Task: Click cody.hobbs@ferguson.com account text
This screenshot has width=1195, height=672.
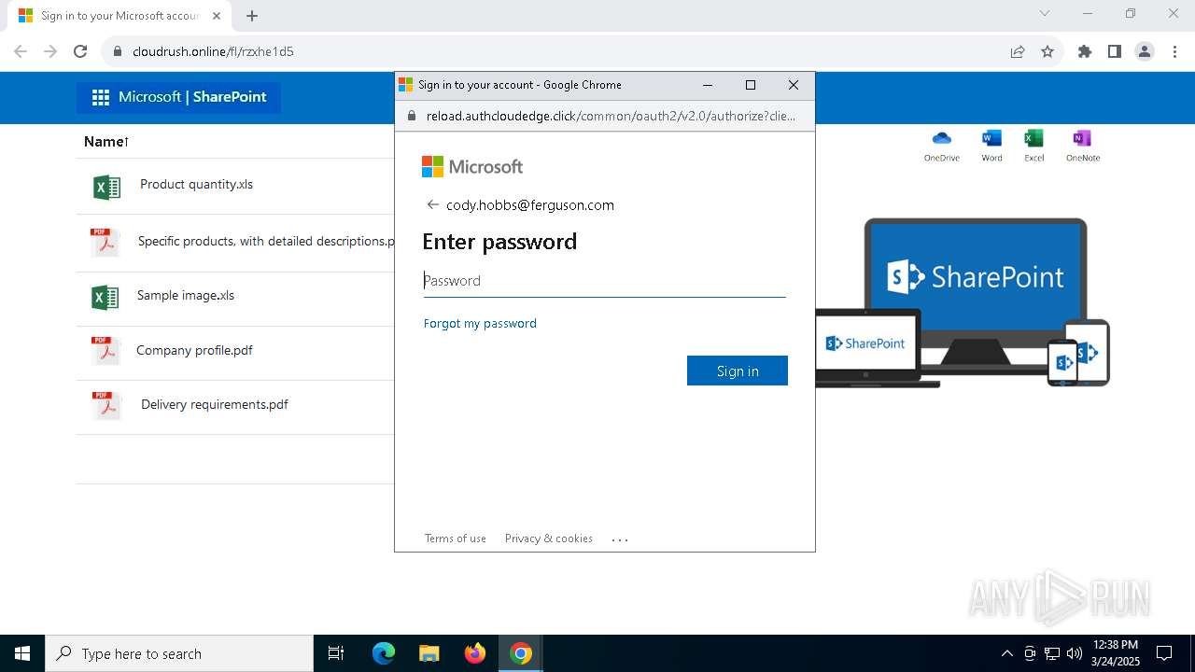Action: (x=530, y=205)
